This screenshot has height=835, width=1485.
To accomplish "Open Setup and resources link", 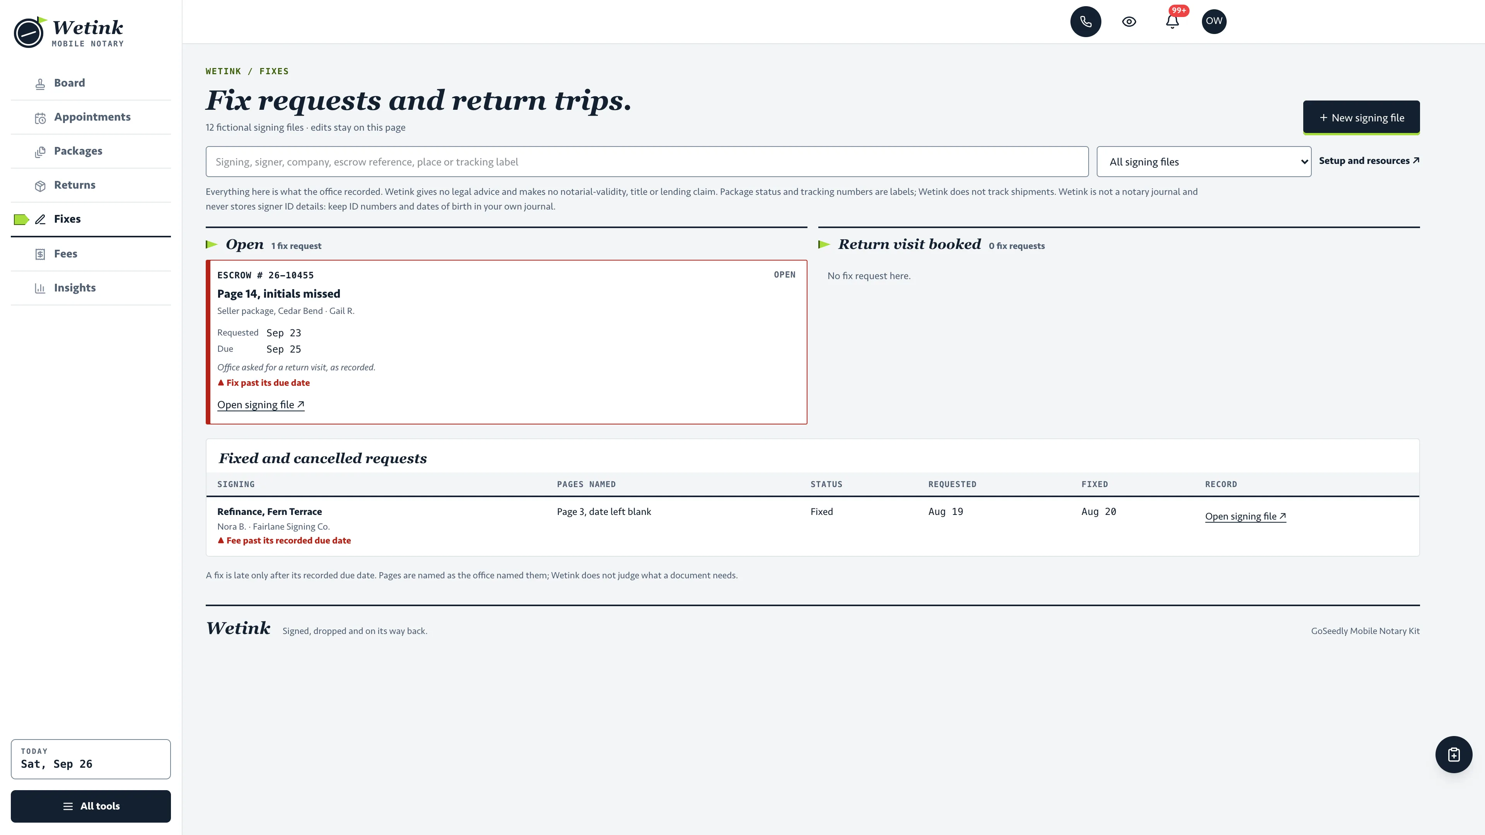I will pyautogui.click(x=1369, y=161).
